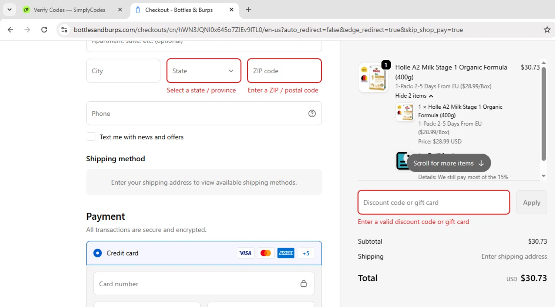Click the order summary scrollbar up arrow
Viewport: 555px width, 307px height.
(544, 62)
